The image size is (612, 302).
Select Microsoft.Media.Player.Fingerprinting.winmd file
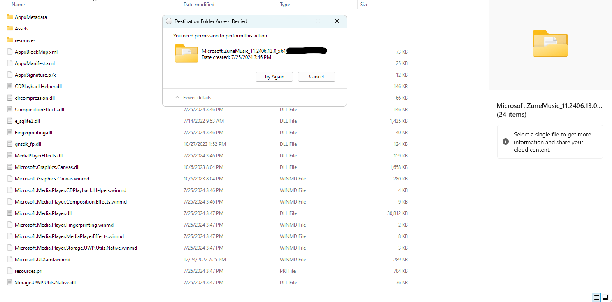(x=64, y=225)
